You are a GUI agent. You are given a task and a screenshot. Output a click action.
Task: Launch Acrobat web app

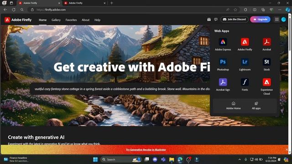[x=266, y=45]
